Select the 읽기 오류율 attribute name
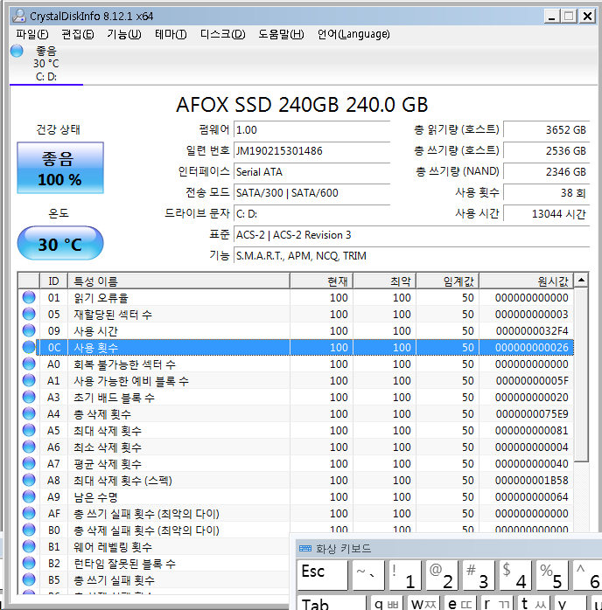The height and width of the screenshot is (610, 602). 101,298
